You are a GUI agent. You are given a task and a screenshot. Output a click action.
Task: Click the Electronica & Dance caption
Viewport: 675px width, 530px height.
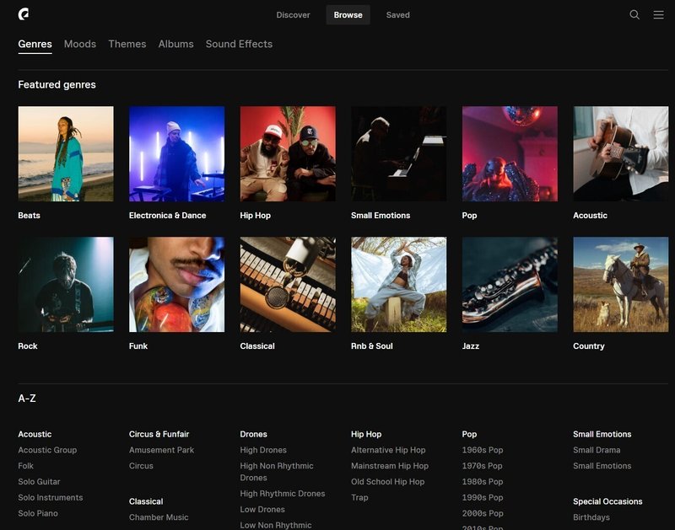(167, 216)
